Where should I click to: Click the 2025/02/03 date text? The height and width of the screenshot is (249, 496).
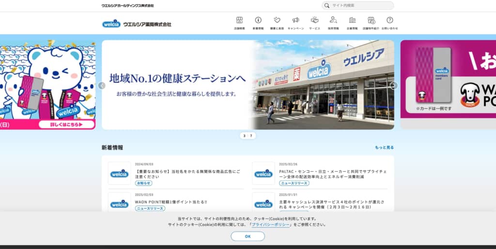coord(144,195)
